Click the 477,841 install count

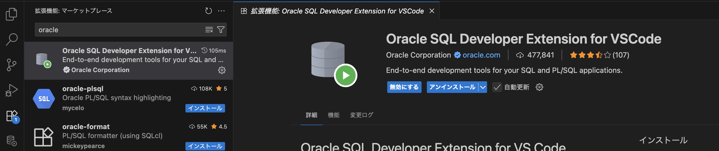point(535,55)
